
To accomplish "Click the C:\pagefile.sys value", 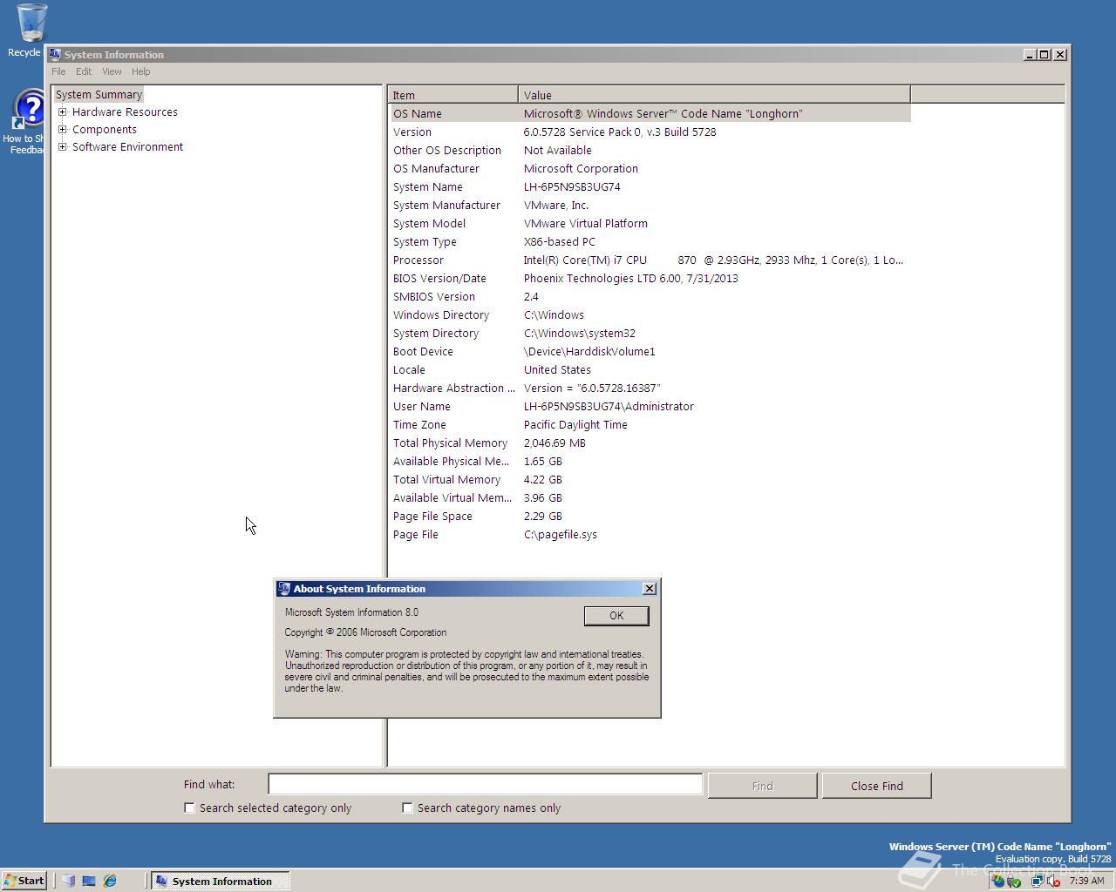I will 561,534.
